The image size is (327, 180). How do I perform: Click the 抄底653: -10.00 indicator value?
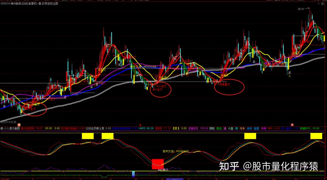310,129
